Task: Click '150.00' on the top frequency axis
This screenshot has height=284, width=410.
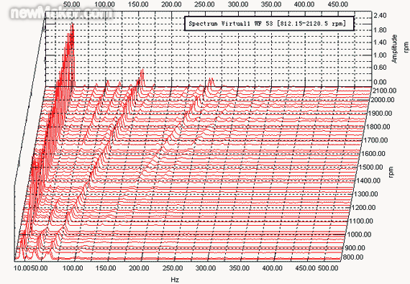Action: 138,4
